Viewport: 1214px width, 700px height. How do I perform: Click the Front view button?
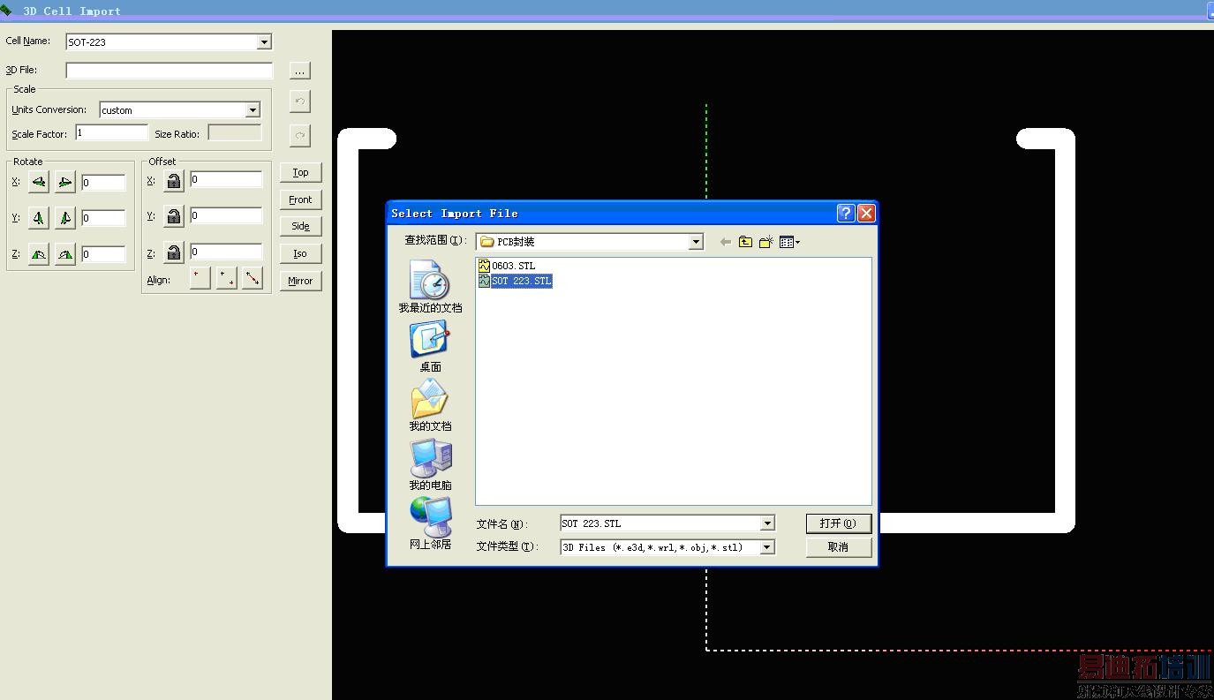click(300, 199)
